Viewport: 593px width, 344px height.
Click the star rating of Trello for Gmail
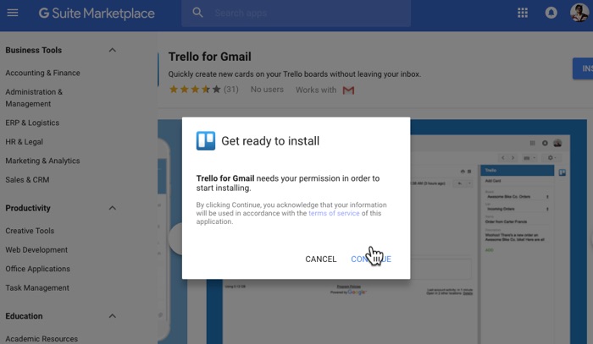(x=195, y=90)
